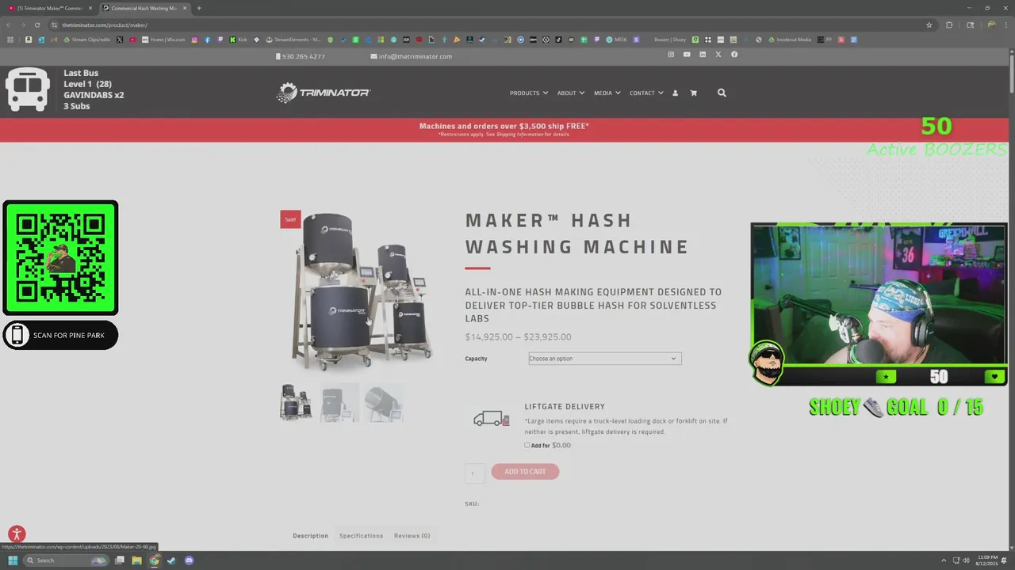1015x570 pixels.
Task: Click the Windows taskbar Search box
Action: 65,560
